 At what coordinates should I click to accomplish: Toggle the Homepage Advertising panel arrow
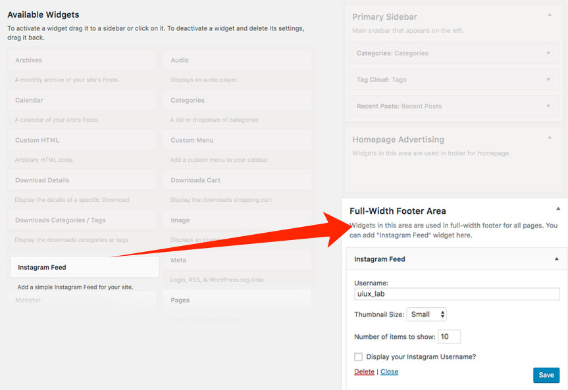[550, 137]
